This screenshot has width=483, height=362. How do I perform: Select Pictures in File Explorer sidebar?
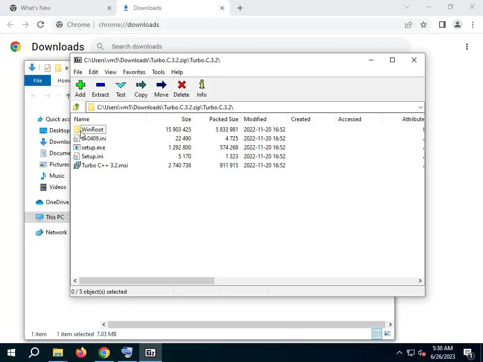coord(55,165)
